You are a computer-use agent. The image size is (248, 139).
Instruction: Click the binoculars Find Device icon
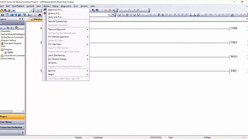pos(40,15)
